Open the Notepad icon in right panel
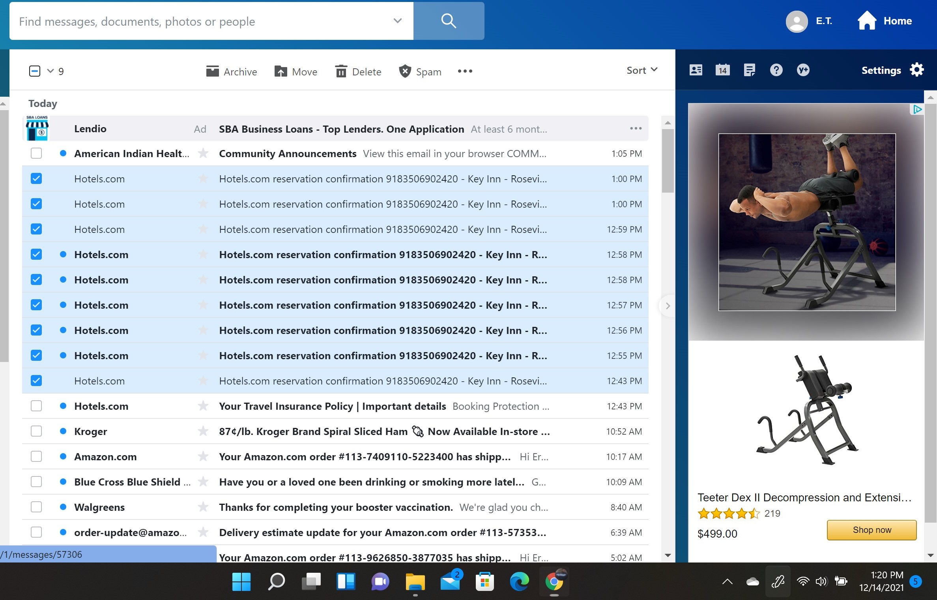The width and height of the screenshot is (937, 600). tap(749, 70)
